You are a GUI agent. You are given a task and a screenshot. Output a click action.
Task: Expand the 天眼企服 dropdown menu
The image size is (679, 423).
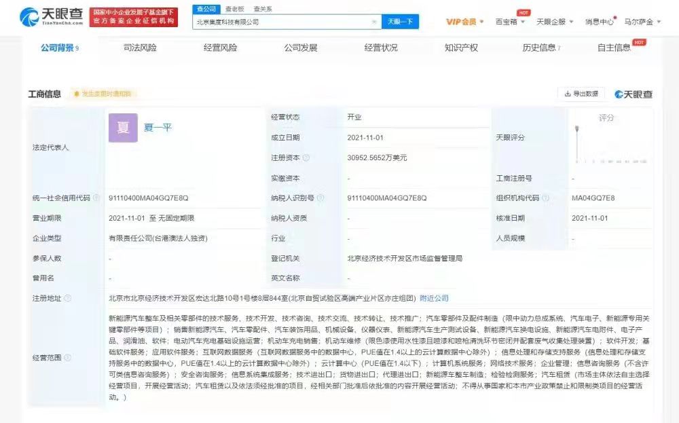(x=555, y=22)
